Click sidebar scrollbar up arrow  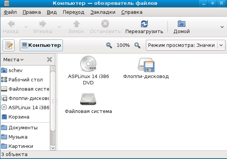click(x=53, y=68)
